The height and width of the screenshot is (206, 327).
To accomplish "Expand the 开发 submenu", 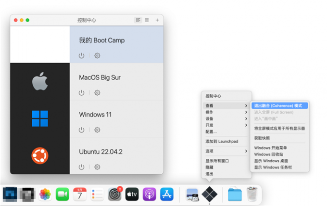I will point(226,125).
